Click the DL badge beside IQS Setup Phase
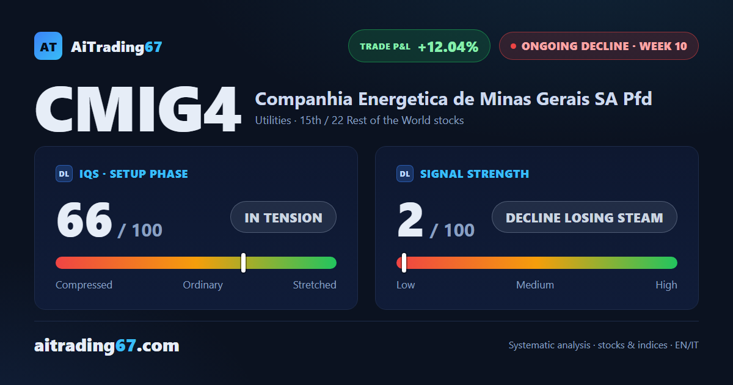 (x=64, y=174)
